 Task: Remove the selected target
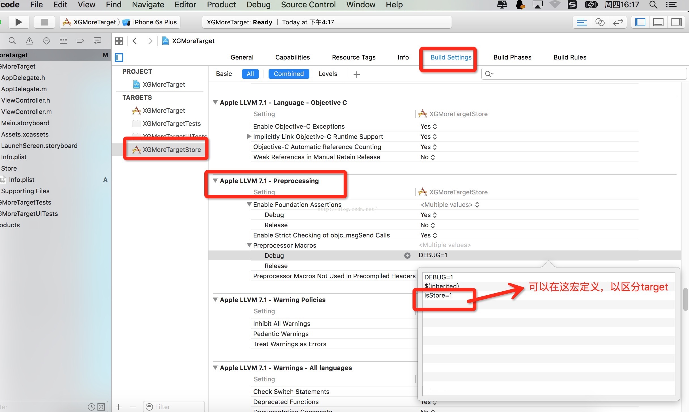[133, 407]
